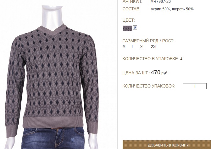Click the price 470 руб.
Image resolution: width=211 pixels, height=149 pixels.
[159, 73]
